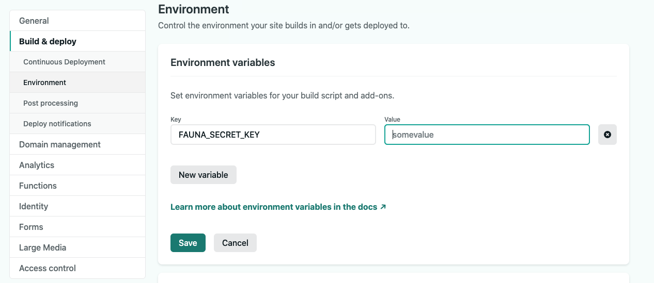The image size is (654, 283).
Task: Navigate to Domain management
Action: [77, 144]
